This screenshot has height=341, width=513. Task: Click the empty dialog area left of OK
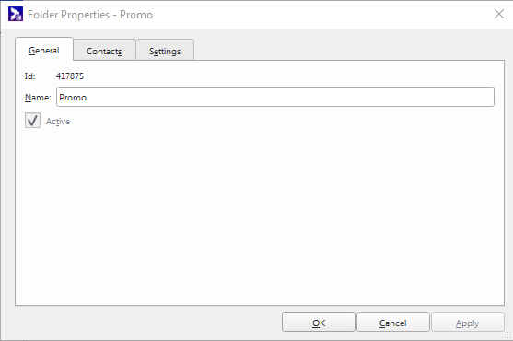(x=147, y=323)
